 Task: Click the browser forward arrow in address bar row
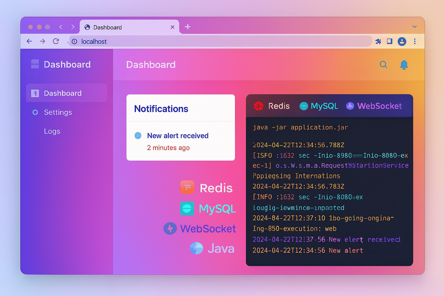point(42,42)
